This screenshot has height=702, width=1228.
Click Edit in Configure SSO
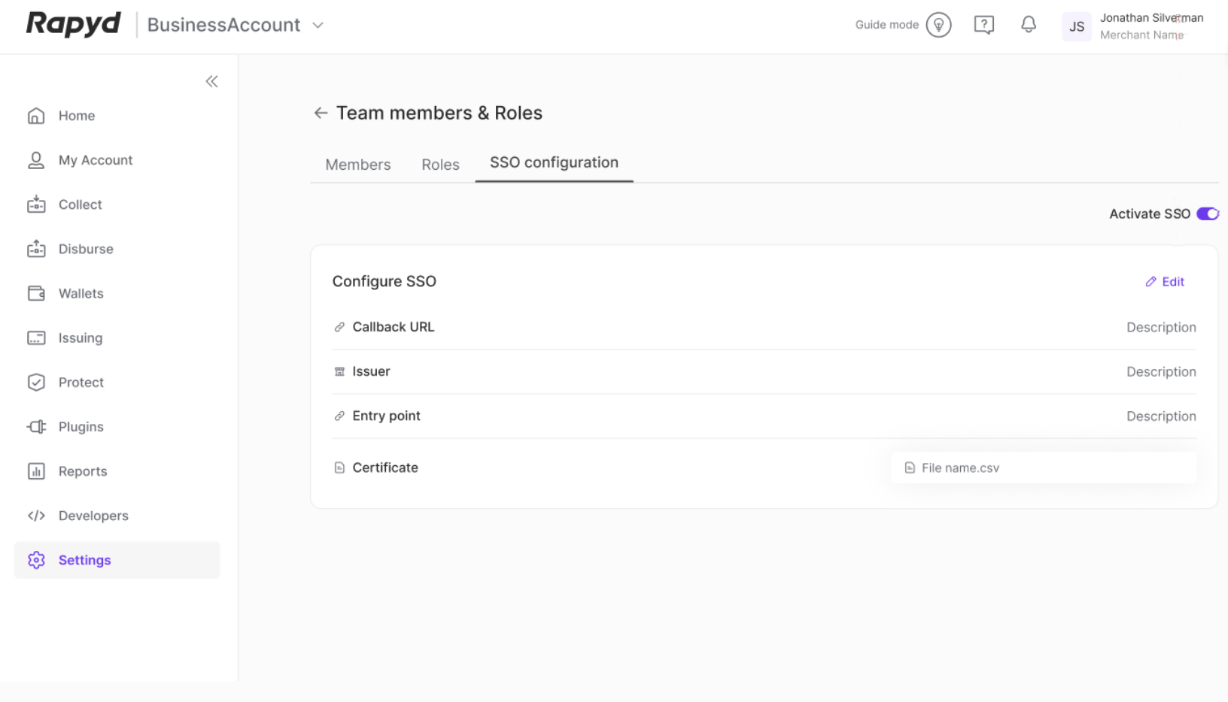(x=1165, y=282)
